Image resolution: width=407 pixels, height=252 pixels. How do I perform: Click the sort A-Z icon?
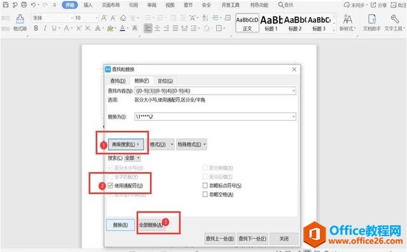[205, 18]
